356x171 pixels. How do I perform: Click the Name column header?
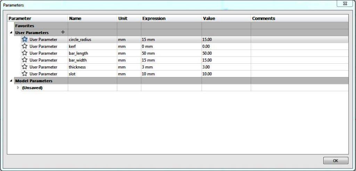click(x=92, y=18)
